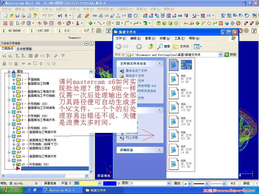Image resolution: width=259 pixels, height=194 pixels.
Task: Click the move insert arrow down triangle icon
Action: 24,64
